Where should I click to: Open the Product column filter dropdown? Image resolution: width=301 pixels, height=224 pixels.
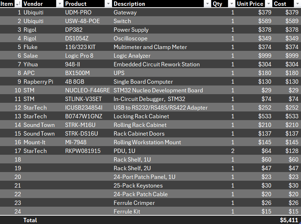(x=108, y=4)
